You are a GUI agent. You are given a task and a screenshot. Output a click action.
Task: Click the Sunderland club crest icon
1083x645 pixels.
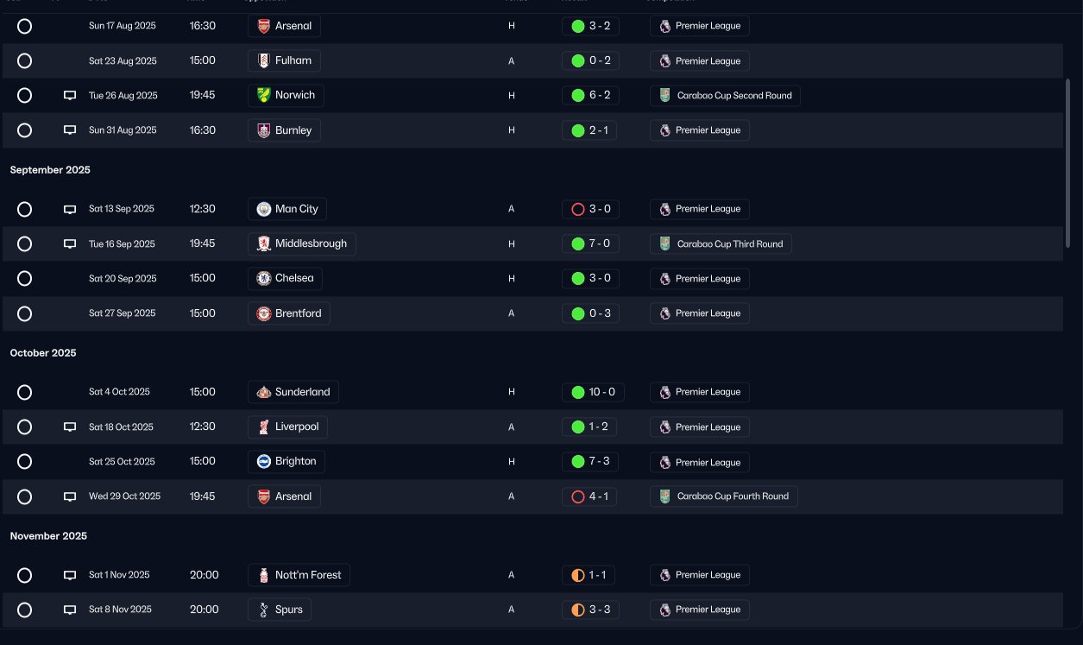click(x=264, y=392)
